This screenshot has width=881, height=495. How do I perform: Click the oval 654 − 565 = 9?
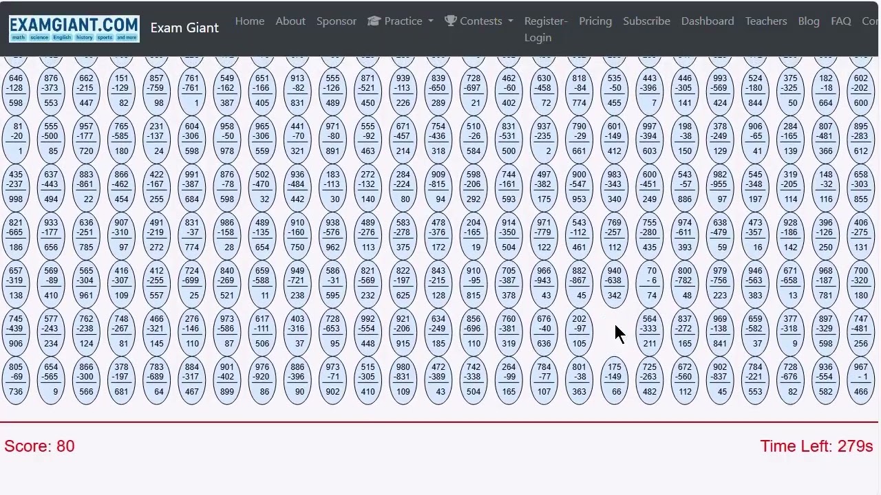pyautogui.click(x=51, y=379)
